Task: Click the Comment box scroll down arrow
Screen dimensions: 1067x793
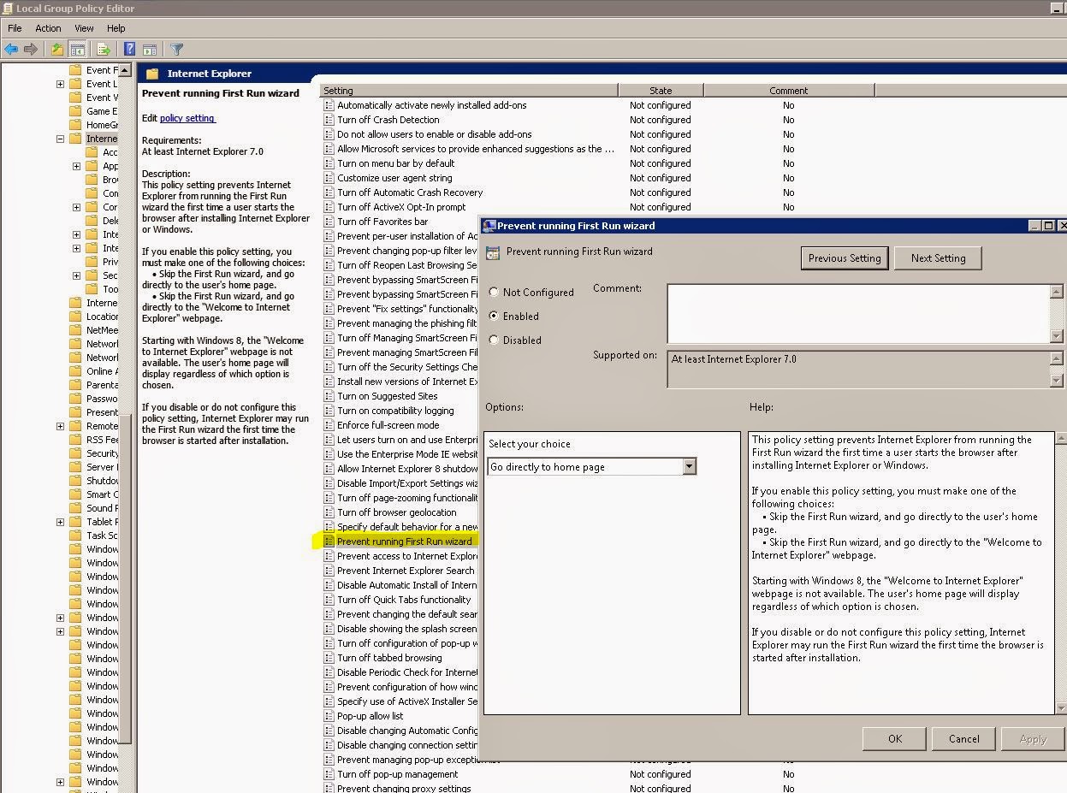Action: tap(1057, 336)
